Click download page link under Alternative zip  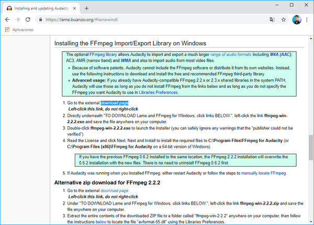click(x=114, y=191)
